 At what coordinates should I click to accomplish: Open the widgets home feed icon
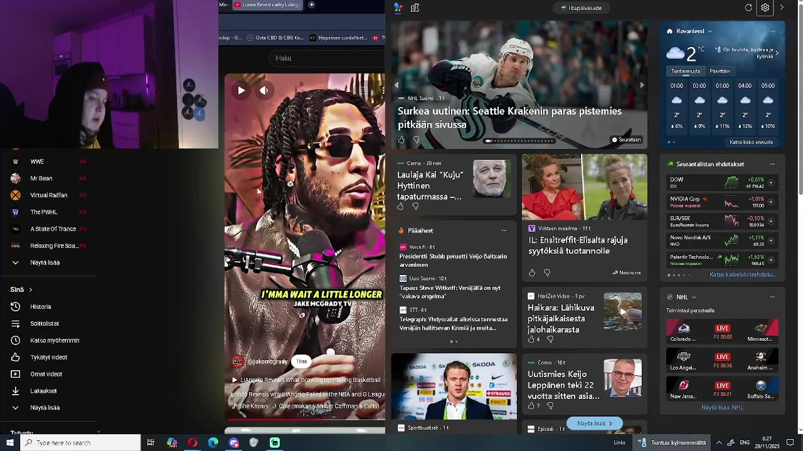(398, 8)
